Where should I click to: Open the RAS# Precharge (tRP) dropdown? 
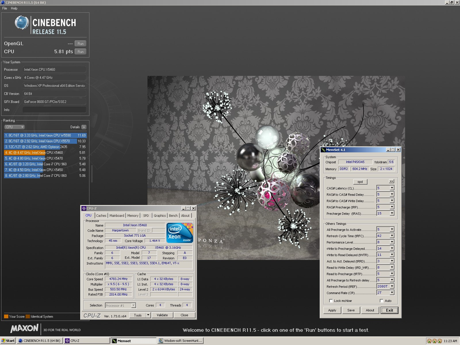[x=392, y=207]
